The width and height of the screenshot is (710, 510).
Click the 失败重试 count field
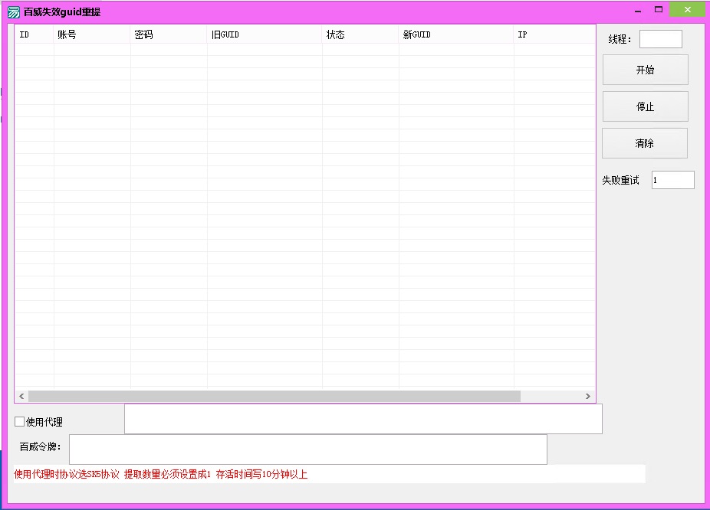pyautogui.click(x=672, y=180)
